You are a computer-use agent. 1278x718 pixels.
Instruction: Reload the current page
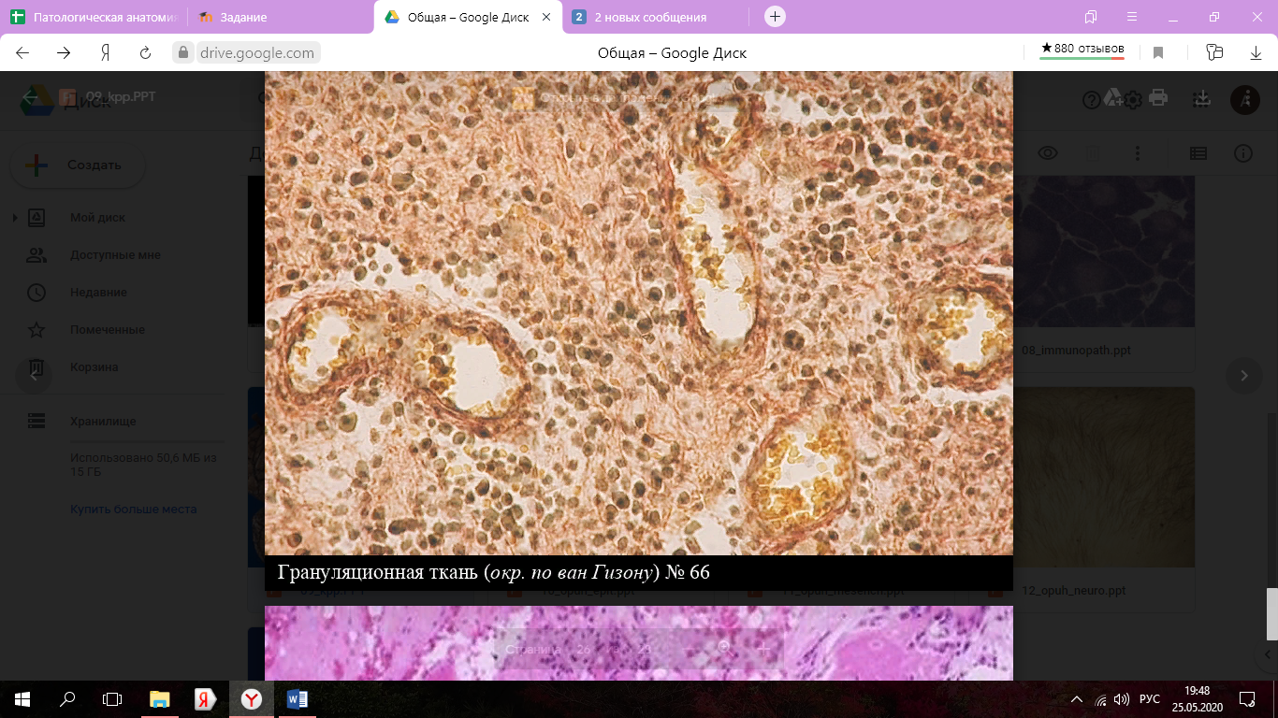[x=145, y=52]
